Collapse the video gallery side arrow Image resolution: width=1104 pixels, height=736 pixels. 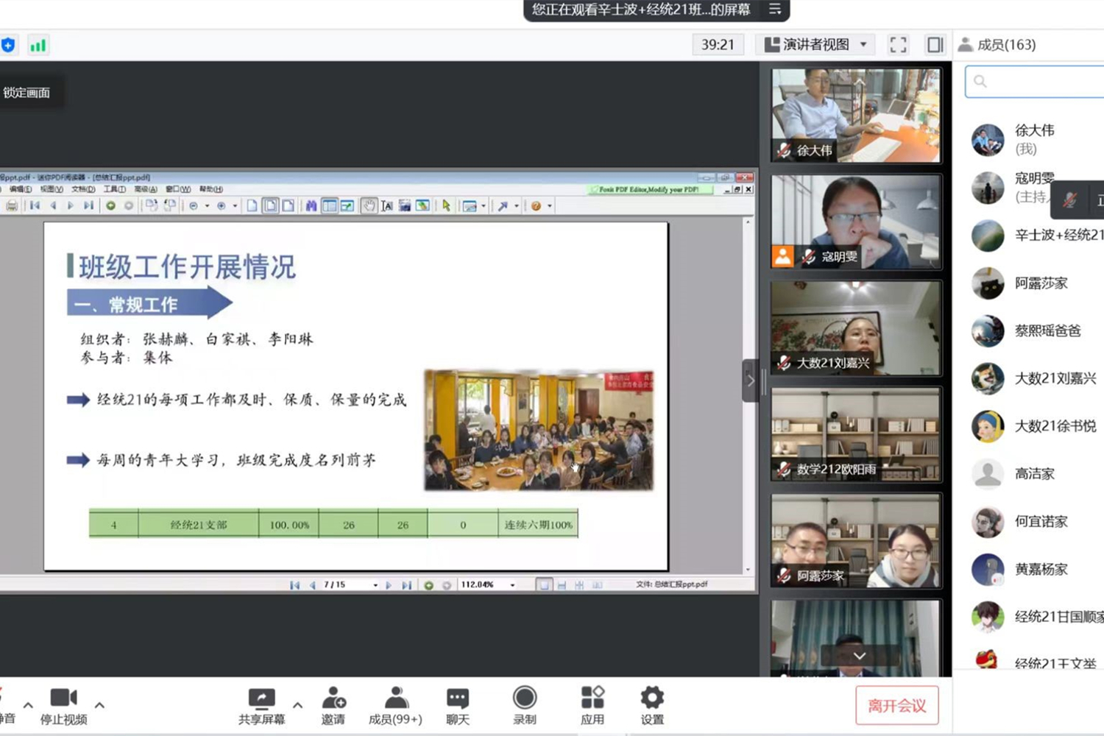pyautogui.click(x=750, y=381)
